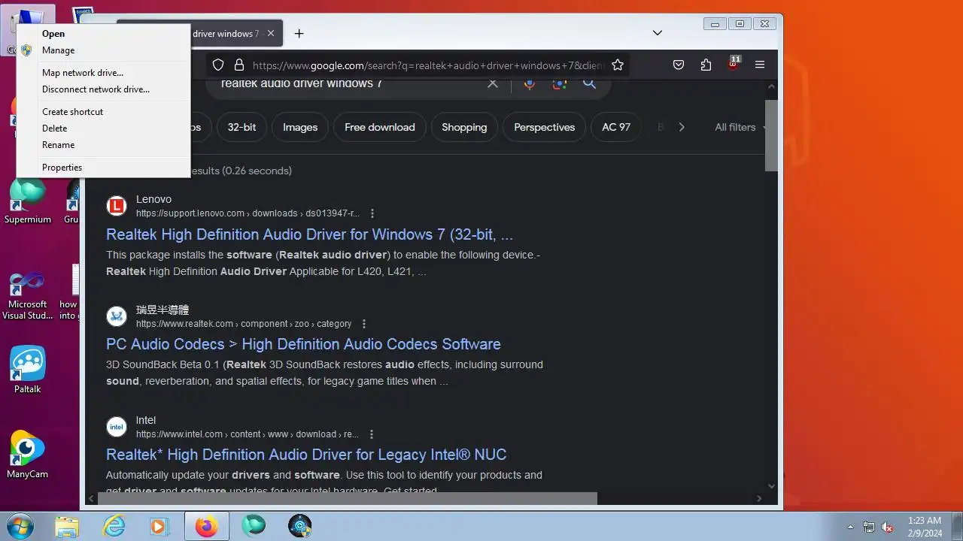Click the Realtek site favicon
This screenshot has height=541, width=963.
coord(117,316)
